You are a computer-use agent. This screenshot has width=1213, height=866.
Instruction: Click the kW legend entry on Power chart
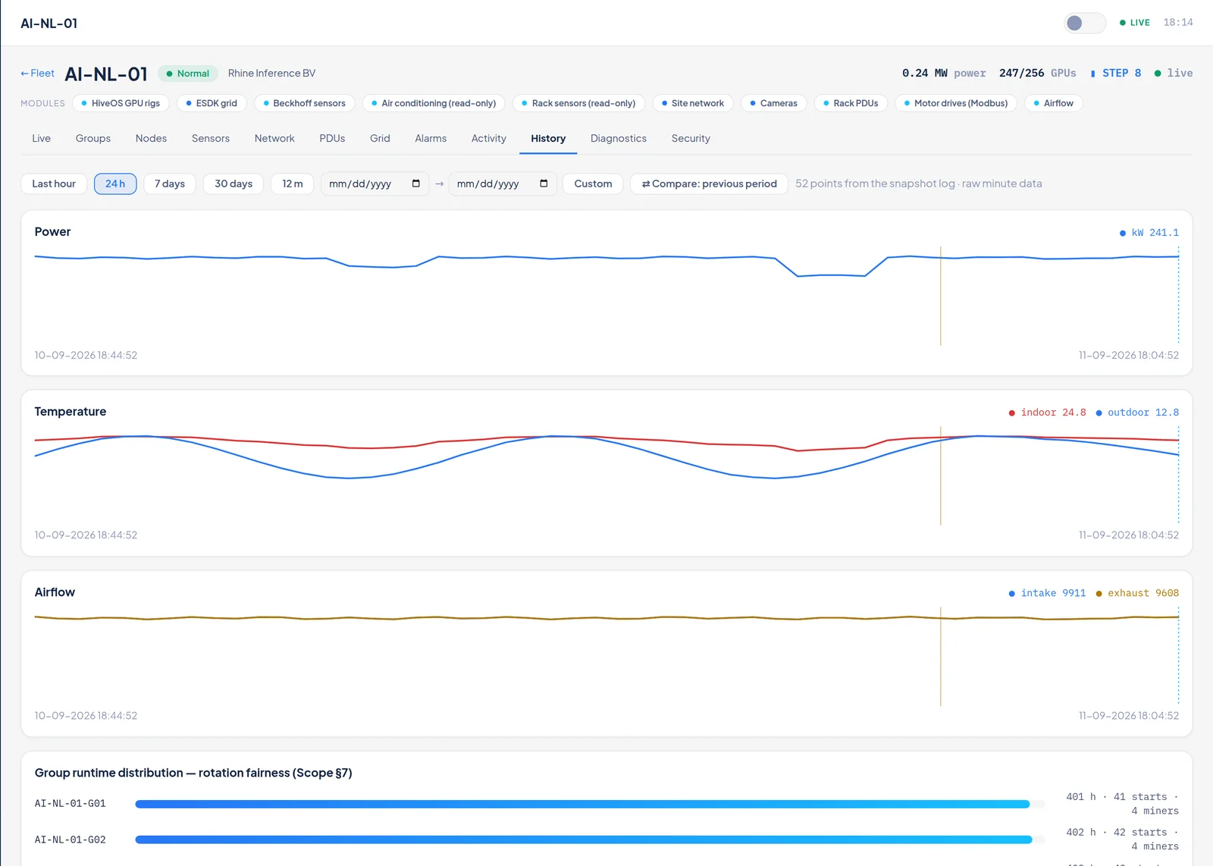coord(1149,233)
